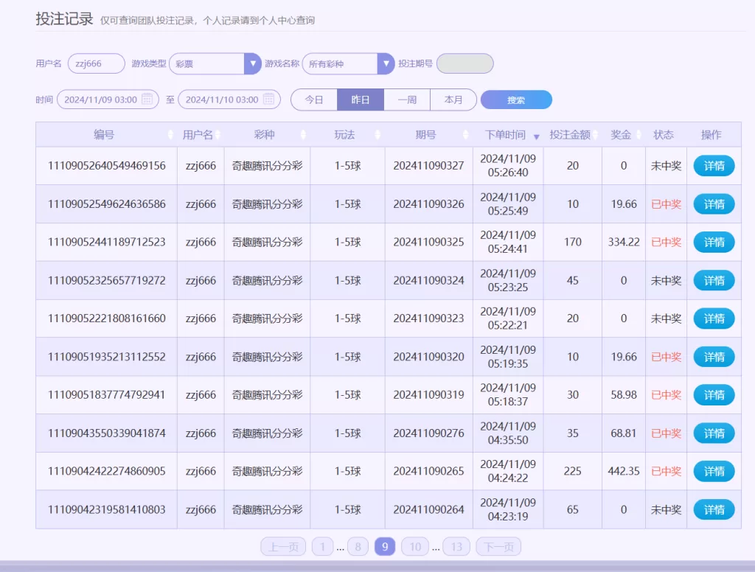Sort by the 编号 column arrows
Viewport: 755px width, 572px height.
(170, 135)
